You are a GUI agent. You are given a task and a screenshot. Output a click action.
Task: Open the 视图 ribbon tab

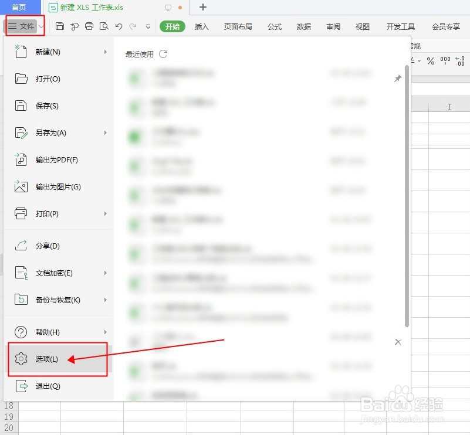click(x=363, y=26)
